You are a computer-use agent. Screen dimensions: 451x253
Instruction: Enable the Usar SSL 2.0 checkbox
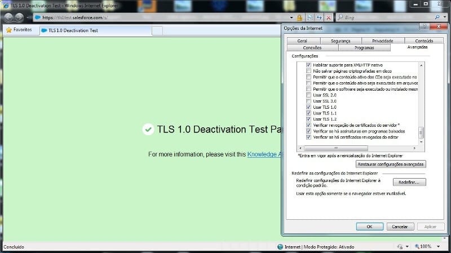(308, 95)
